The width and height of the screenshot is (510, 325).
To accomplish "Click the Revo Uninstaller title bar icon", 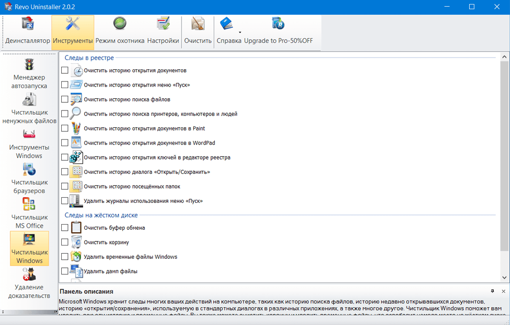I will click(x=8, y=7).
